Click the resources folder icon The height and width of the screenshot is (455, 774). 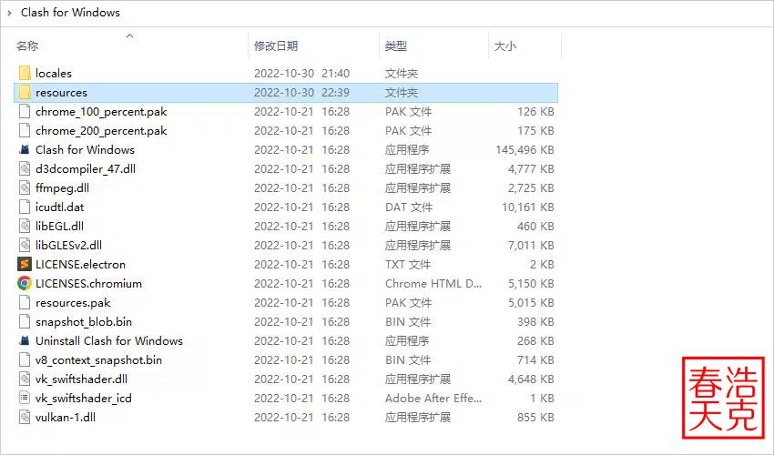pos(25,92)
